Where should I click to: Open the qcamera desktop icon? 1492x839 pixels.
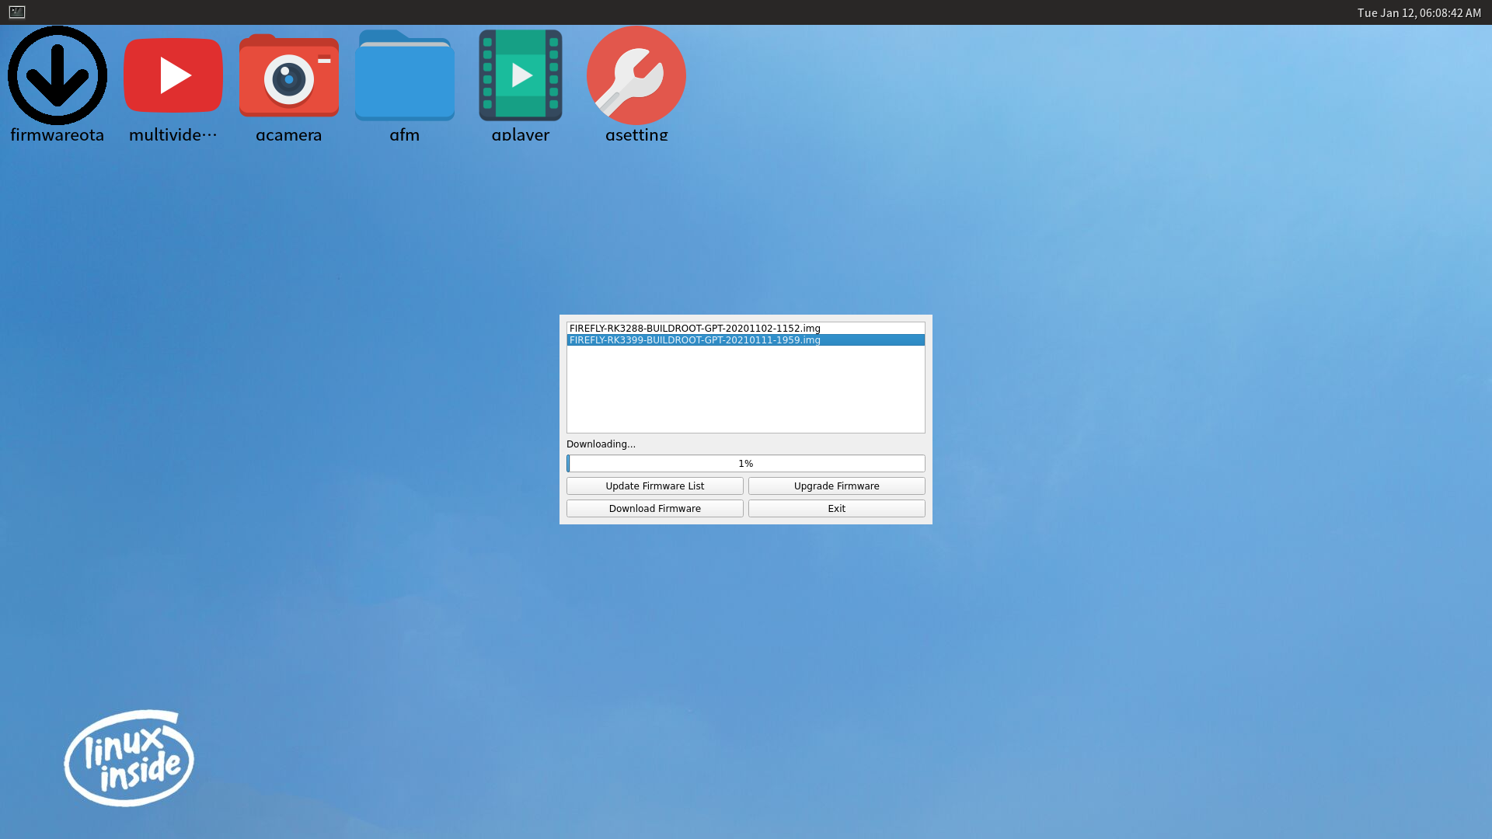coord(289,75)
